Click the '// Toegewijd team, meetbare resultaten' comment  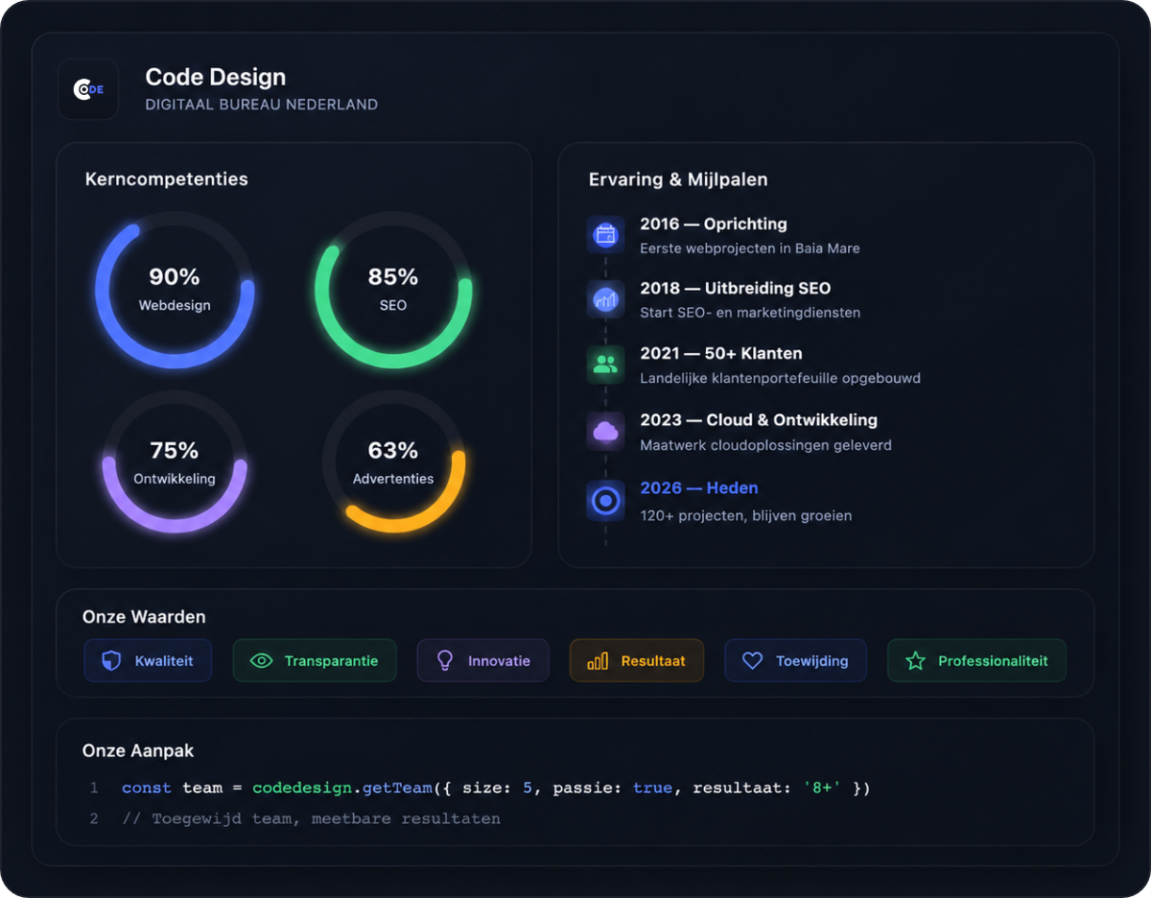coord(312,818)
